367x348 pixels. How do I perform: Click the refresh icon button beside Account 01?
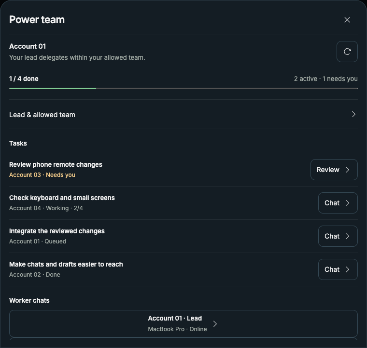pos(347,52)
